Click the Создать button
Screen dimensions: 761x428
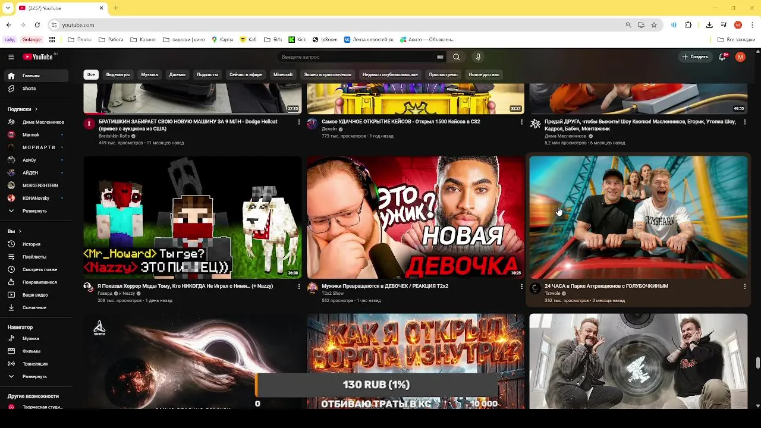coord(695,57)
